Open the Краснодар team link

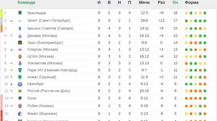click(x=37, y=13)
